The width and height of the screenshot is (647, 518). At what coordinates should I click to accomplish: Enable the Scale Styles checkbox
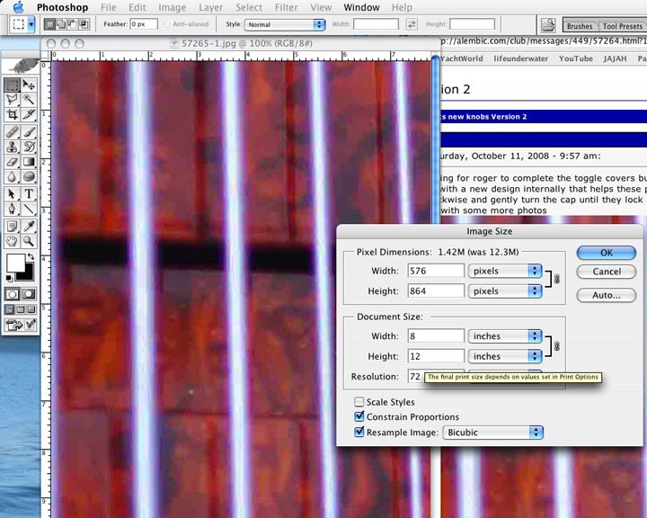[x=359, y=402]
